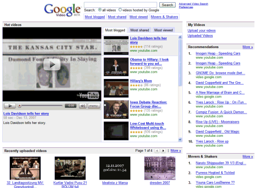Open Movers & Shakers link under search bar
This screenshot has width=256, height=188.
(164, 17)
